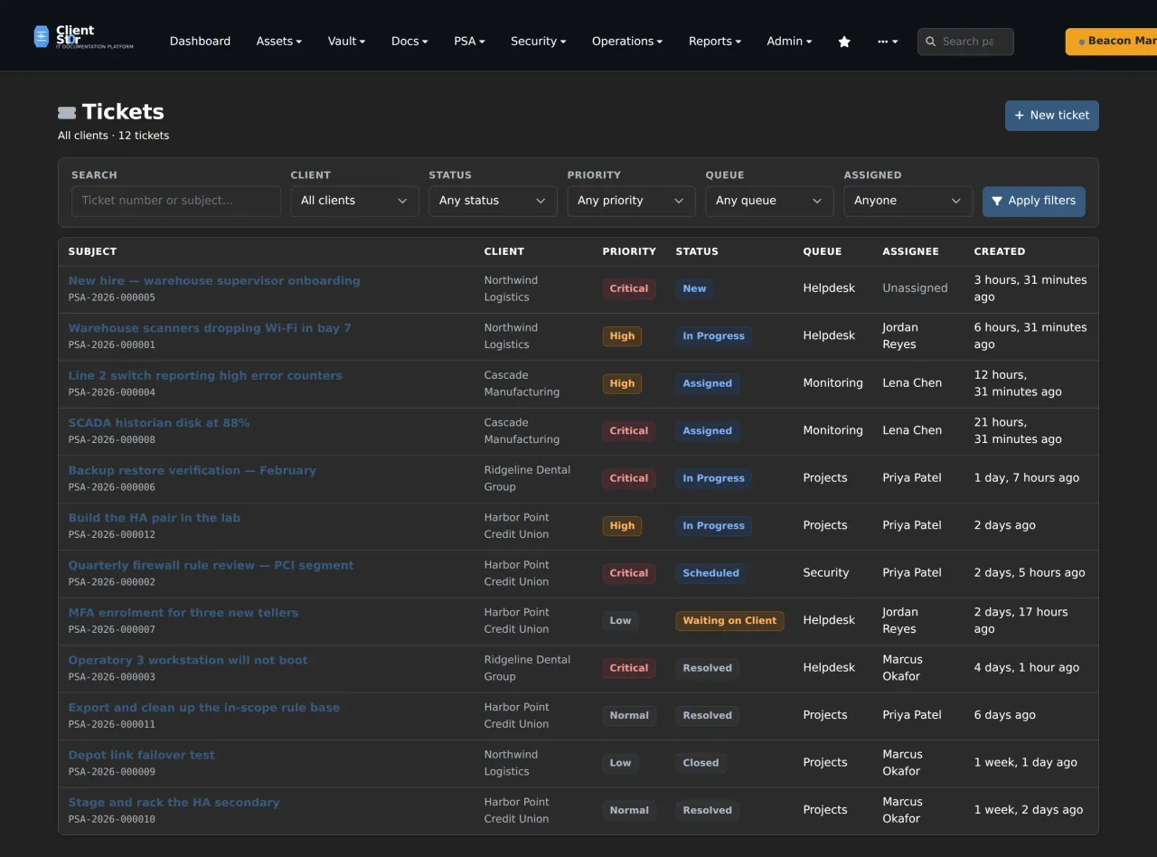The height and width of the screenshot is (857, 1157).
Task: Click High badge on Warehouse scanners row
Action: coord(622,336)
